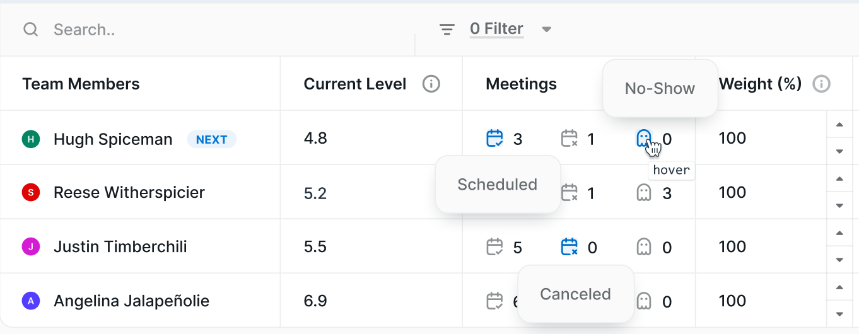Click Justin Timberchili's scheduled meetings icon
This screenshot has width=859, height=334.
pyautogui.click(x=495, y=246)
